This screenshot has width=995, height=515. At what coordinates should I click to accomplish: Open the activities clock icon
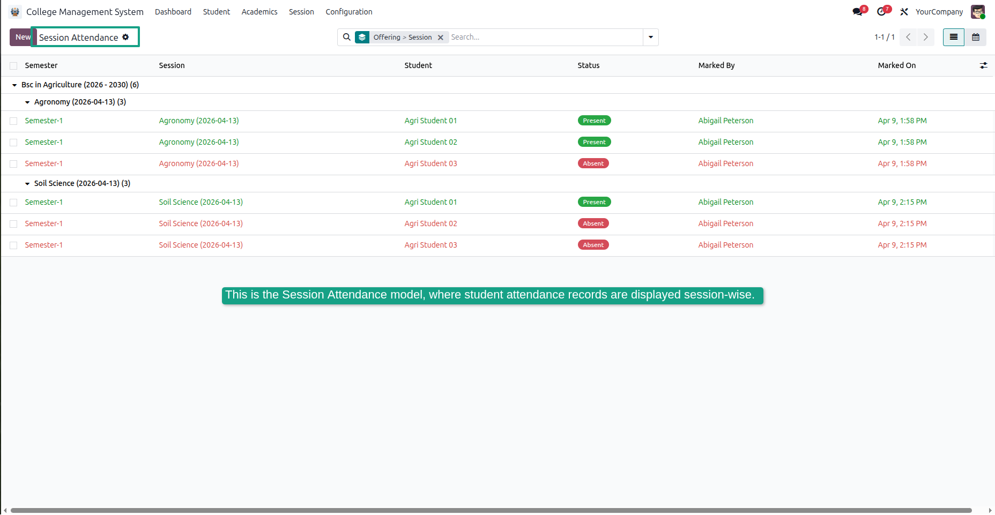pos(881,12)
